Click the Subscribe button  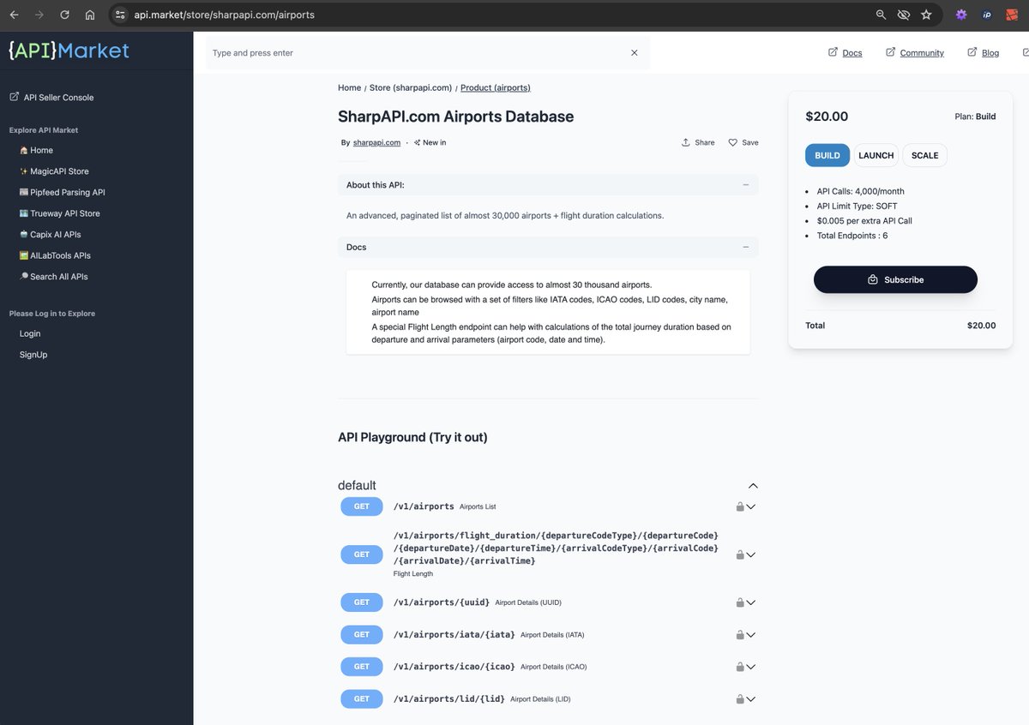tap(895, 279)
